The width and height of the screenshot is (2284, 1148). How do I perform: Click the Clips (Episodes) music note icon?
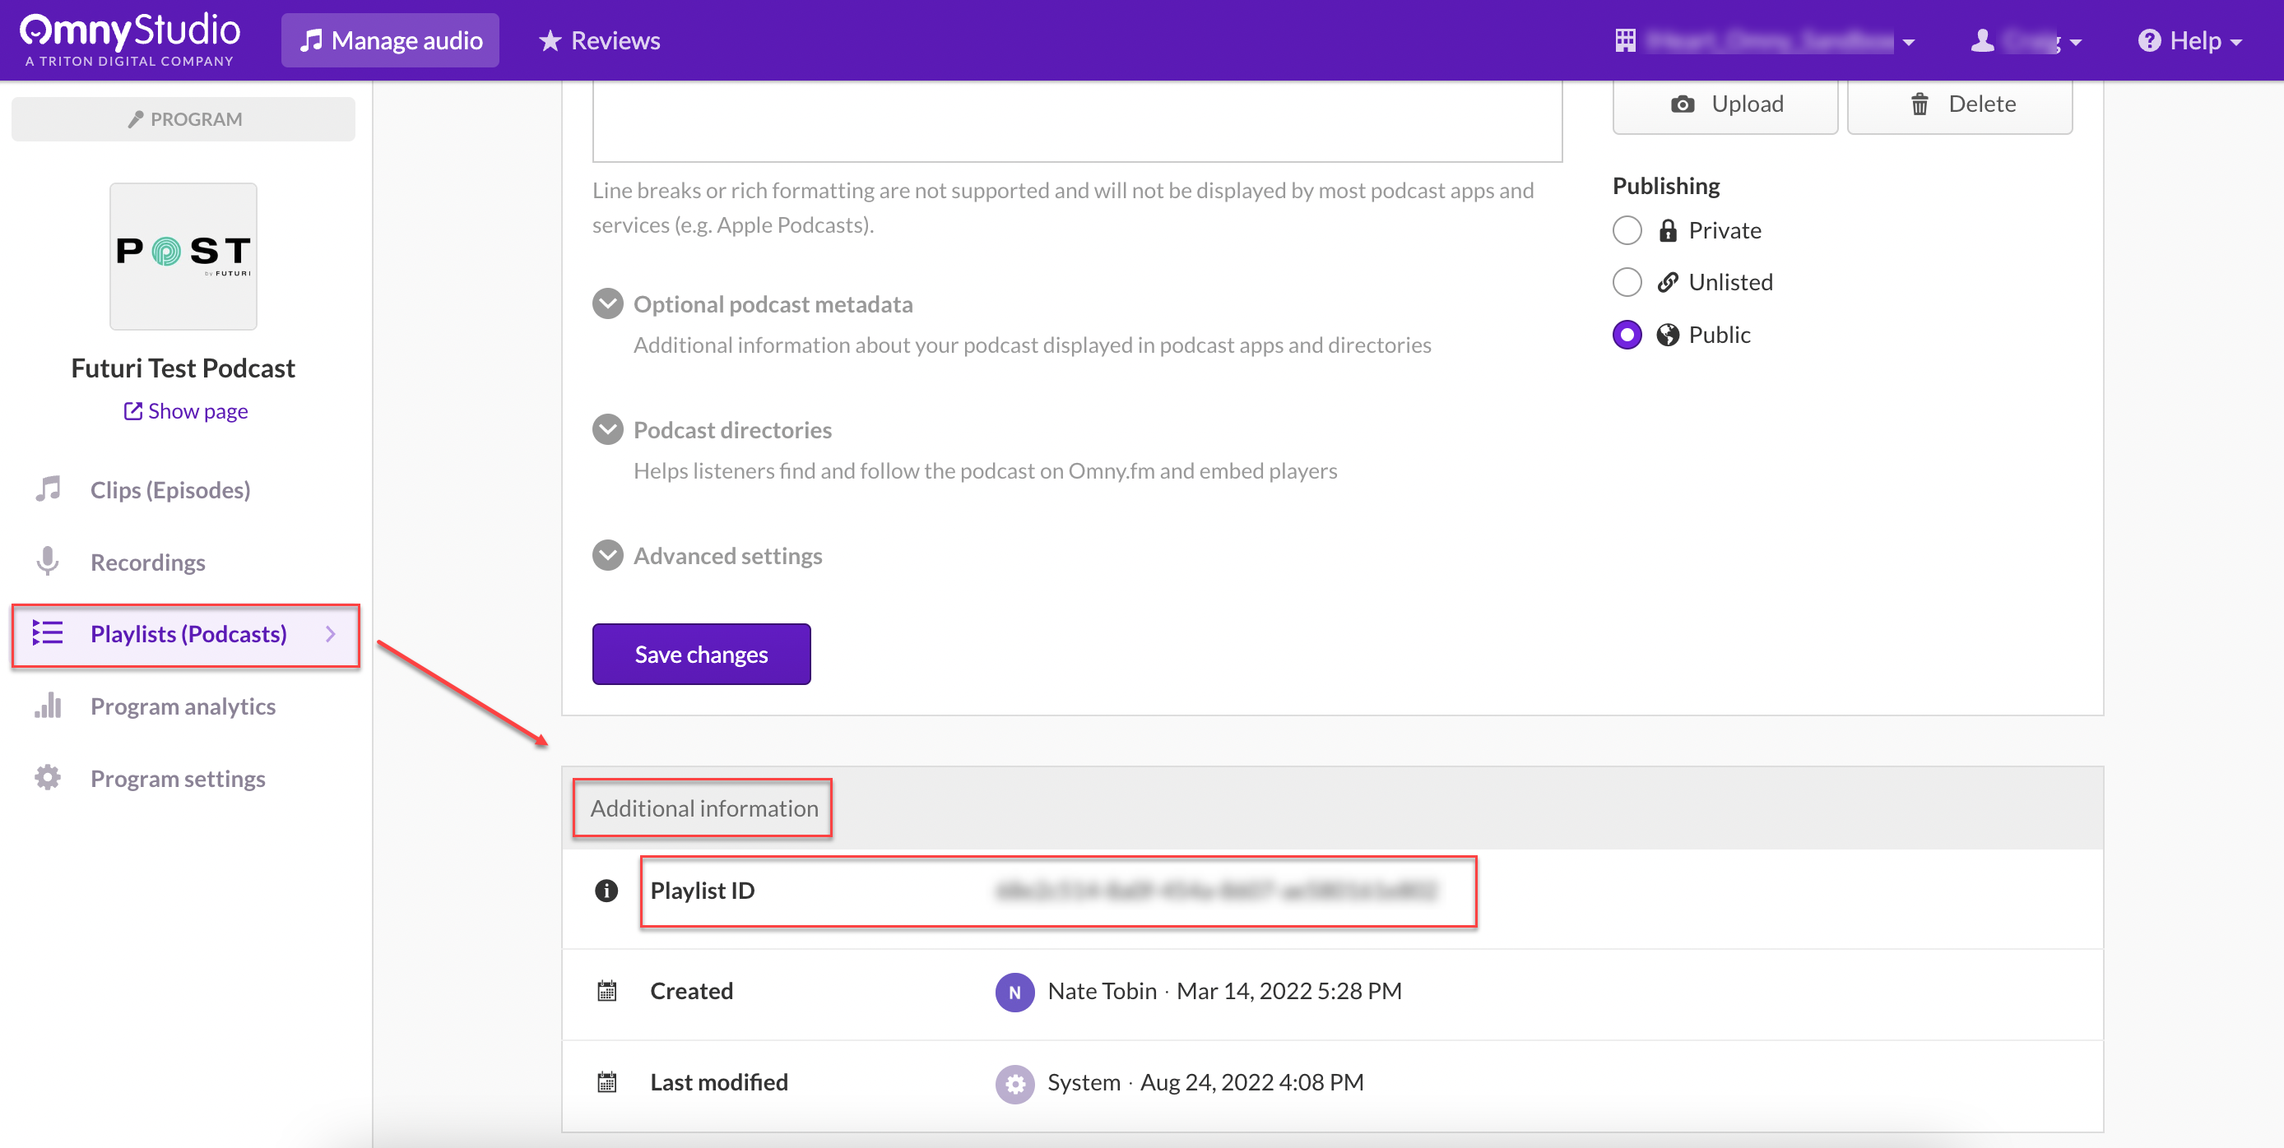coord(48,489)
